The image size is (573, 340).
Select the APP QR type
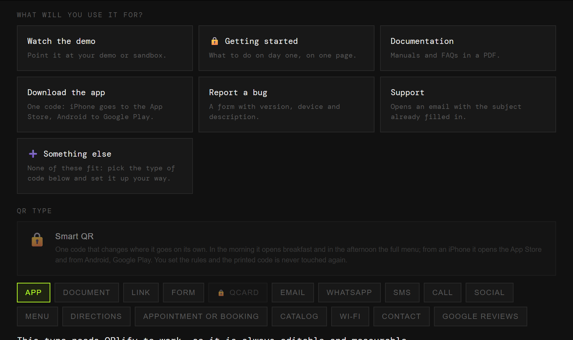(33, 293)
